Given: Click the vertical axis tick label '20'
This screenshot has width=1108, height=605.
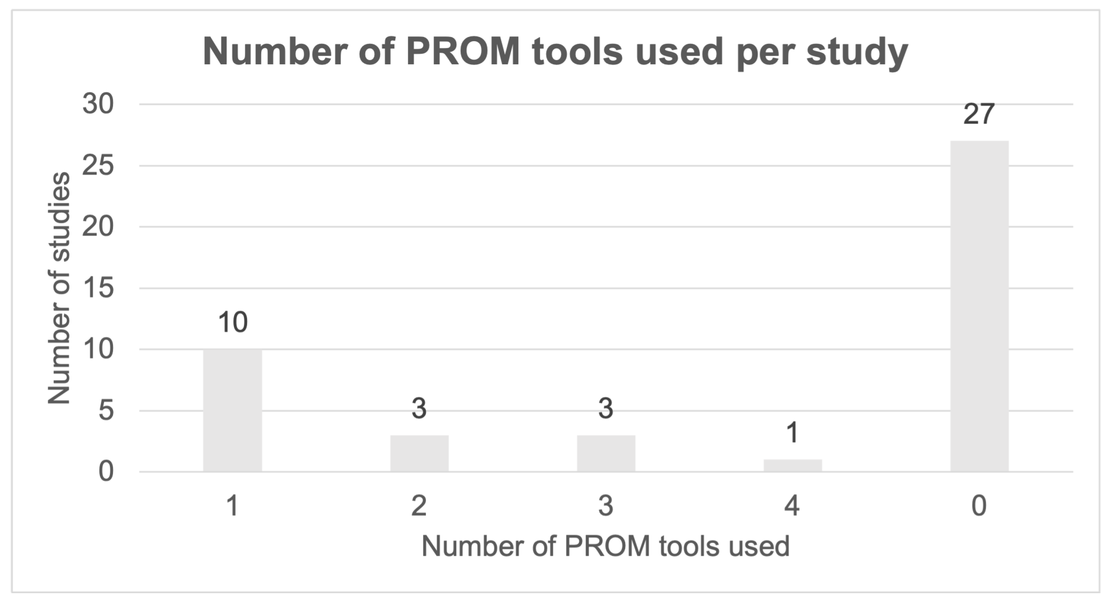Looking at the screenshot, I should click(x=98, y=227).
